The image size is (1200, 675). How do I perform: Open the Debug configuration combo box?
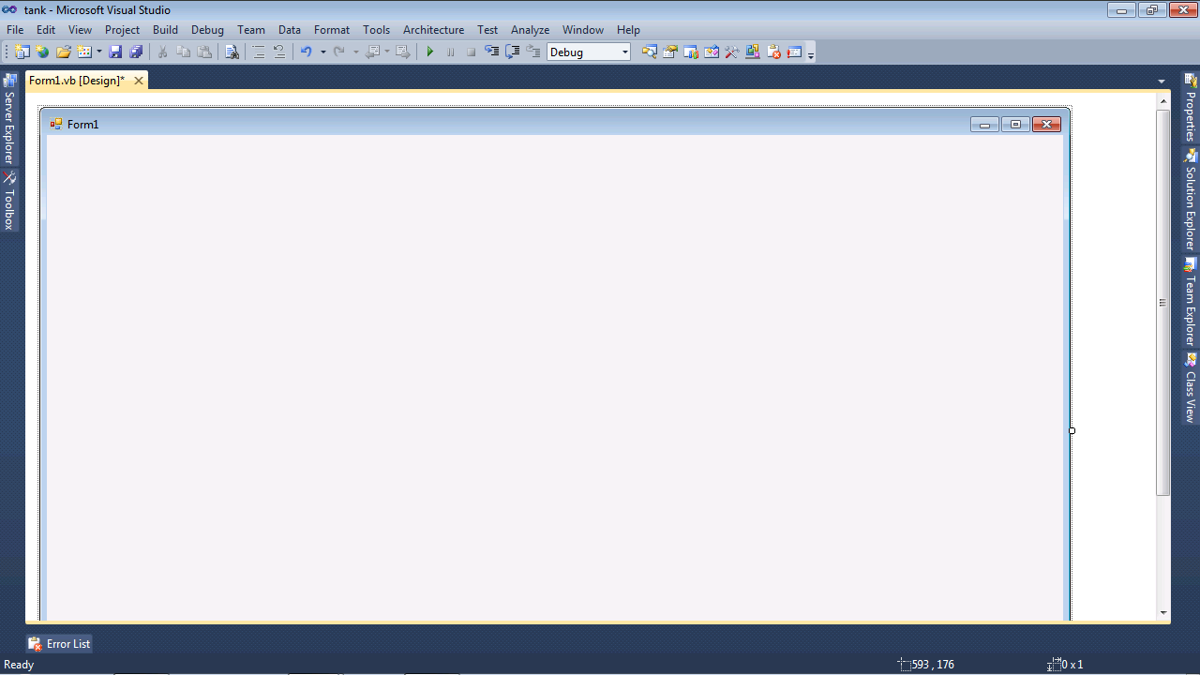(589, 52)
